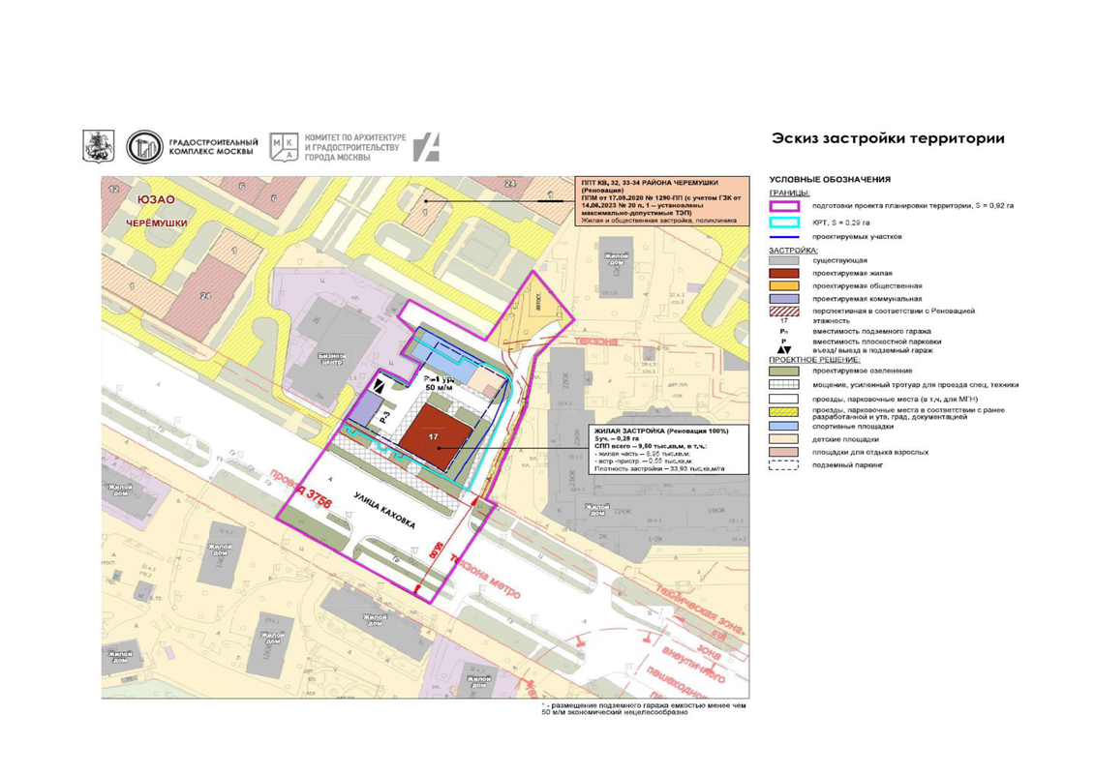Click the red hatched Реновация swatch
1095x774 pixels.
pos(783,312)
